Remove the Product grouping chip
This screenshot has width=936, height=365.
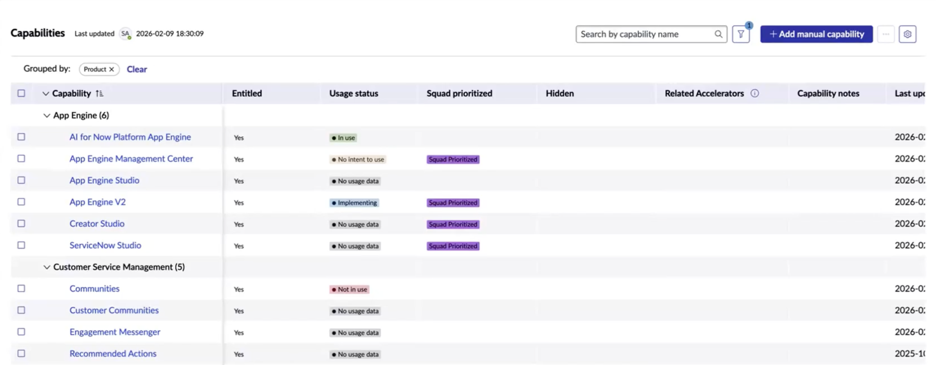pos(112,69)
